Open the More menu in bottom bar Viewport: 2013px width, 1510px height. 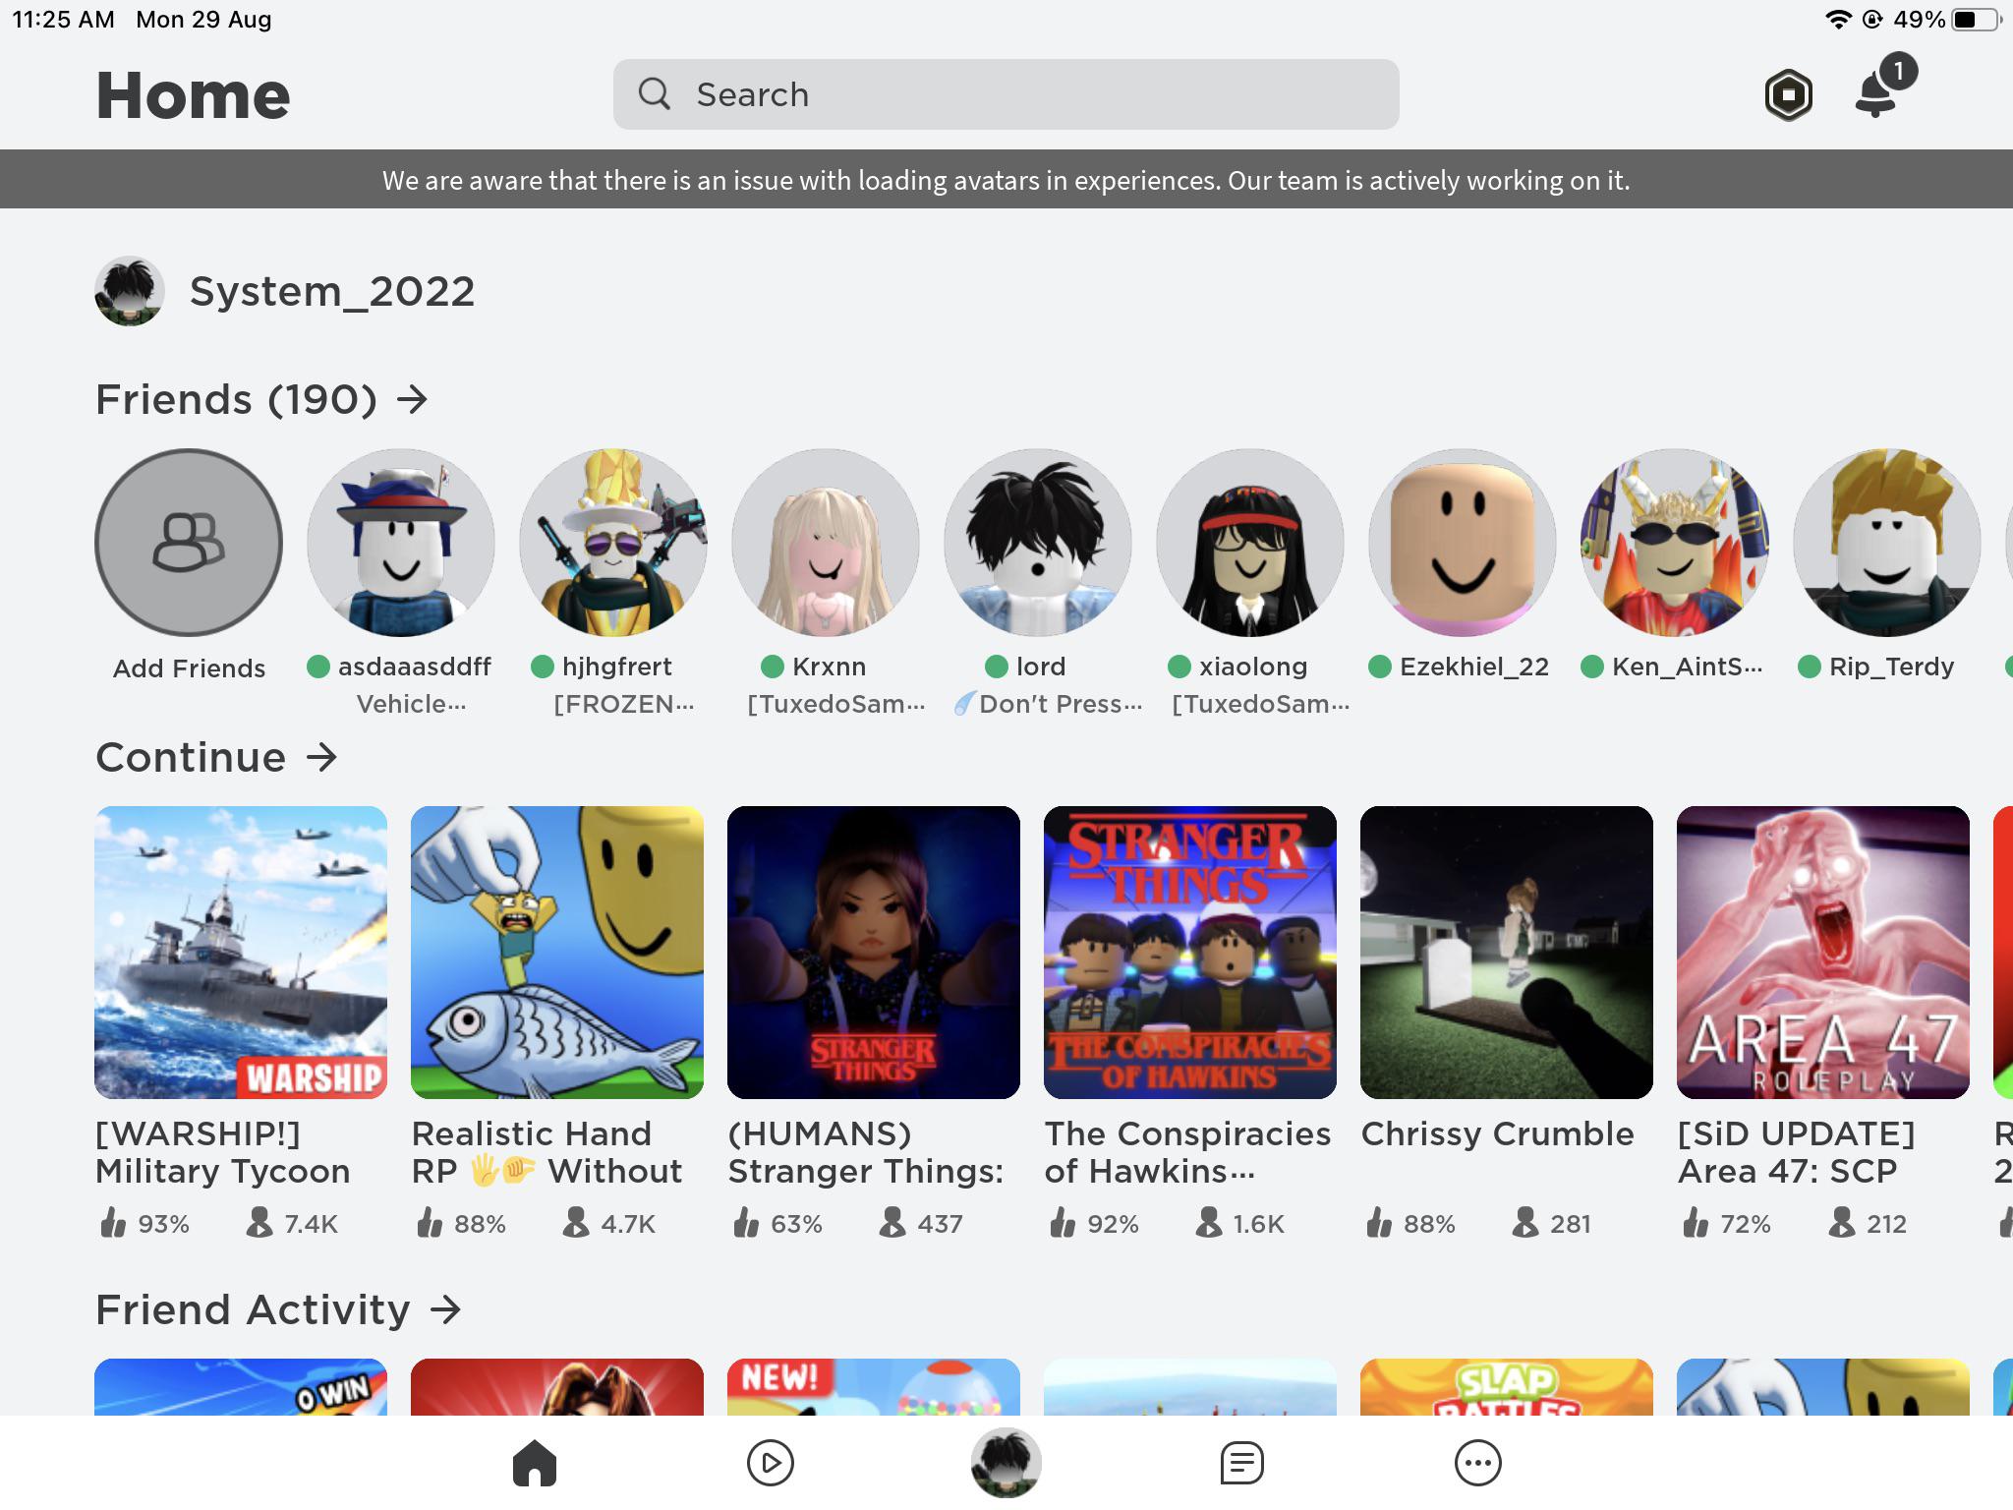[x=1477, y=1463]
